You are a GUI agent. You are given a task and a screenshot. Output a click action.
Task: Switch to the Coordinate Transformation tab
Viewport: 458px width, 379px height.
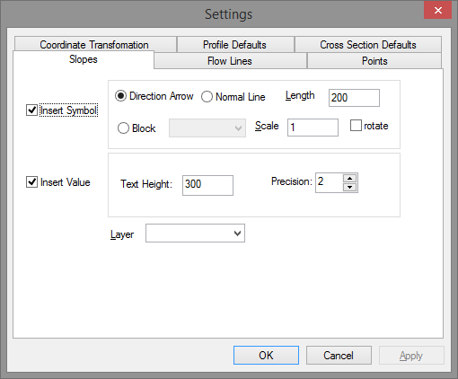pos(94,44)
